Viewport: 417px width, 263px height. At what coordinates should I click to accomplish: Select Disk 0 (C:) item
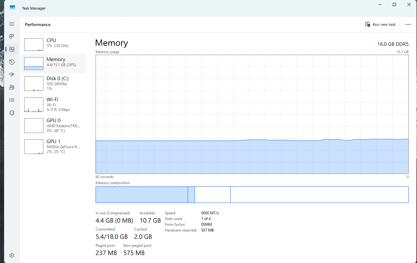tap(54, 84)
